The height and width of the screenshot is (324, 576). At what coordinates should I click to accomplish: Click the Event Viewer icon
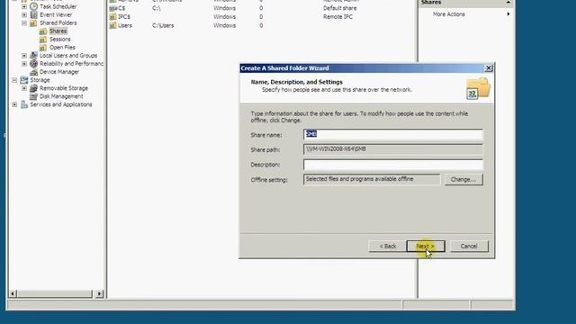[x=34, y=14]
